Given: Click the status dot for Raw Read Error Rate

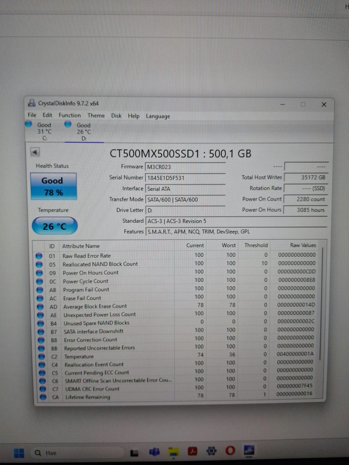Looking at the screenshot, I should point(39,256).
